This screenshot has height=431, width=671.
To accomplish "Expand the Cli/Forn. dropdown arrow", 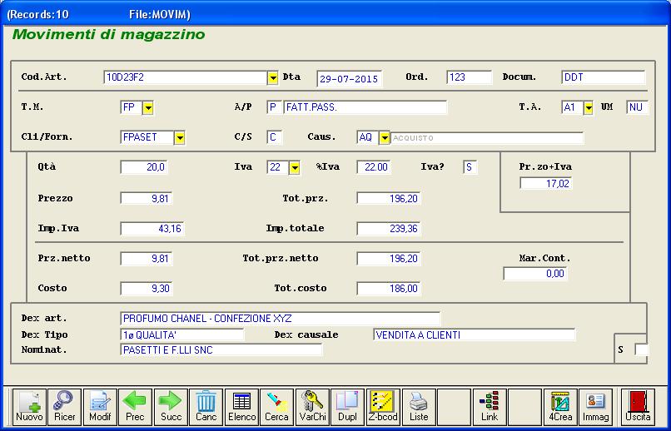I will tap(180, 137).
